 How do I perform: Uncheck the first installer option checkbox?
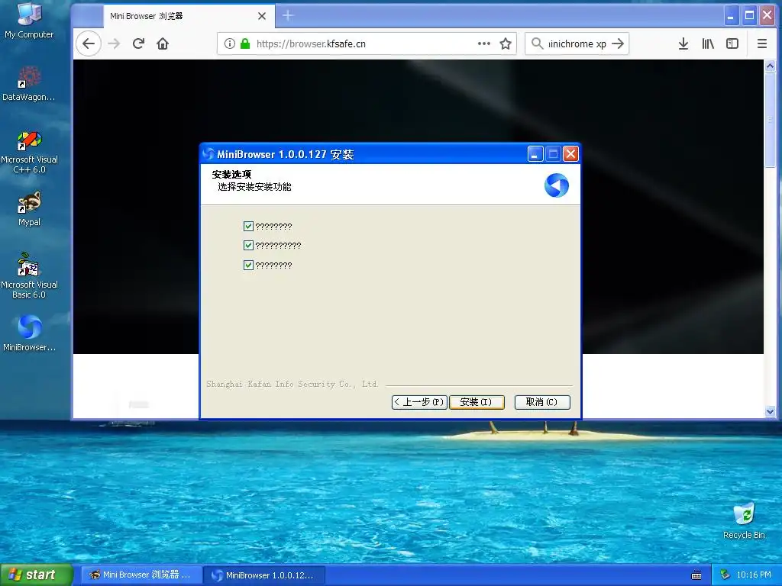[248, 226]
